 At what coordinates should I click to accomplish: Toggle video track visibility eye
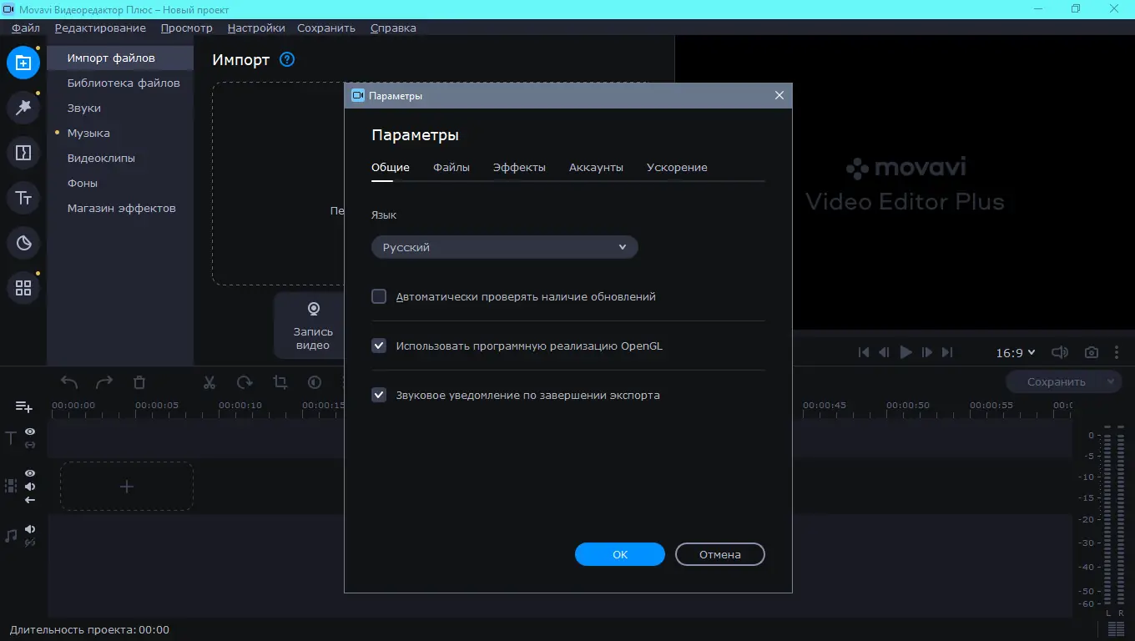[30, 473]
